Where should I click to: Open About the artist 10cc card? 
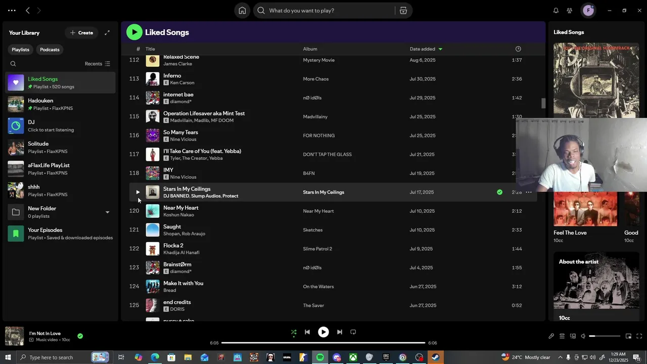pos(596,287)
